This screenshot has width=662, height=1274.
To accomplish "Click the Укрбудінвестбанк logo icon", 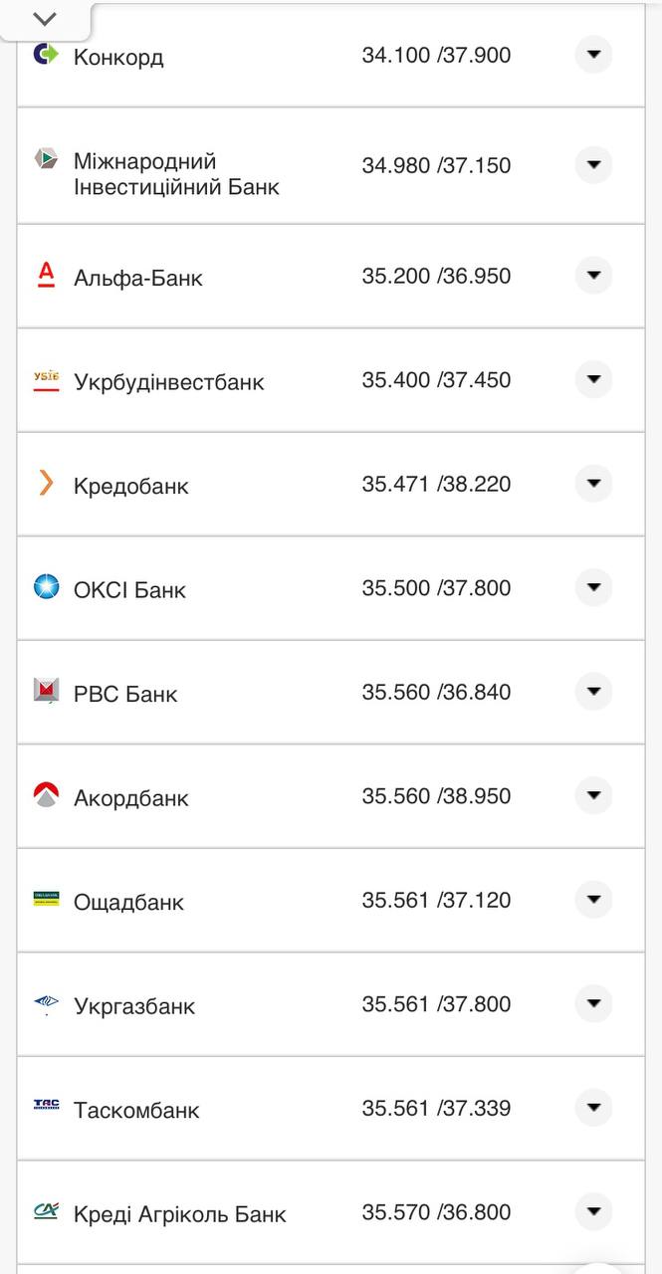I will [46, 380].
